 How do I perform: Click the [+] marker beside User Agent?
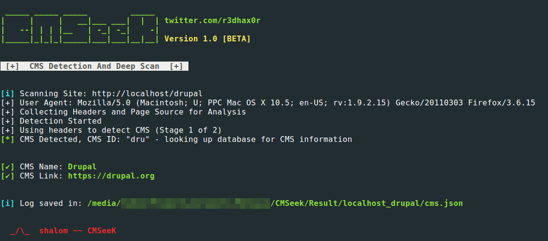pyautogui.click(x=7, y=102)
